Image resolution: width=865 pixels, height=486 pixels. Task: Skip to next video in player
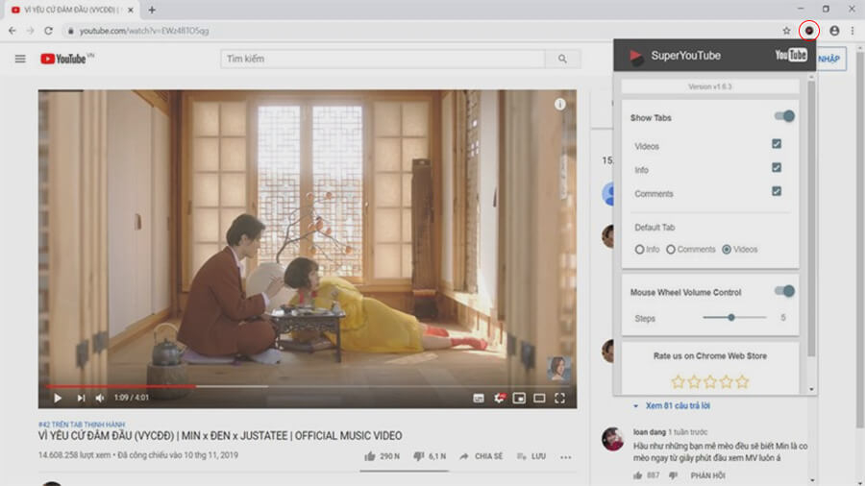[x=81, y=398]
